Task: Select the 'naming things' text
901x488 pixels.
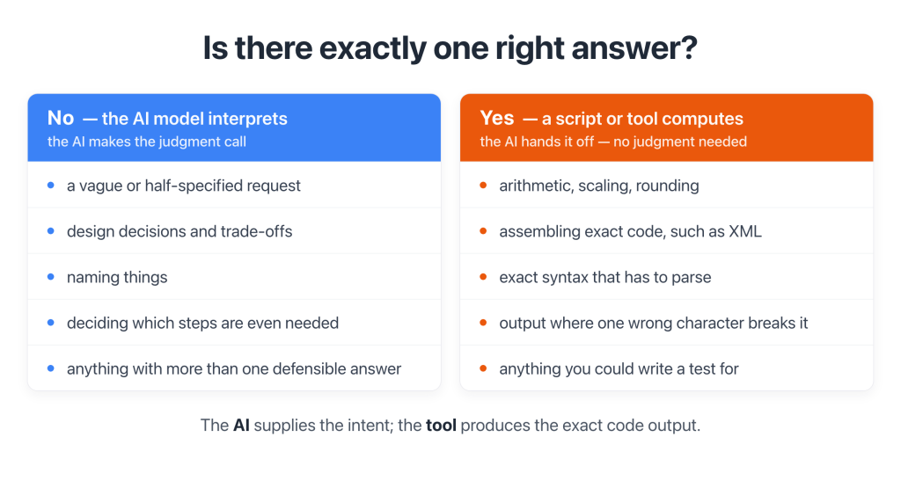Action: point(117,277)
